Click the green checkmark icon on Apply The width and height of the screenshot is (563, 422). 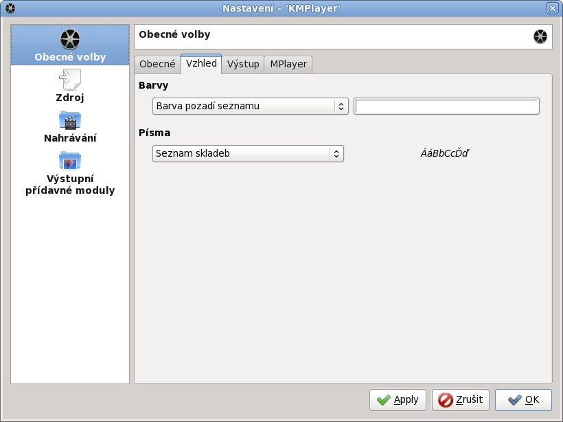pyautogui.click(x=384, y=400)
